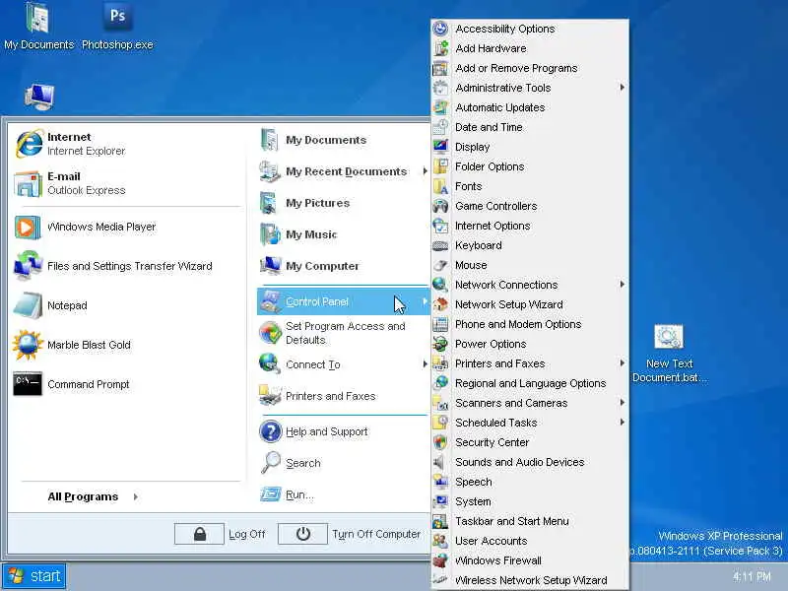This screenshot has height=591, width=788.
Task: Select System entry in Control Panel list
Action: (x=530, y=501)
